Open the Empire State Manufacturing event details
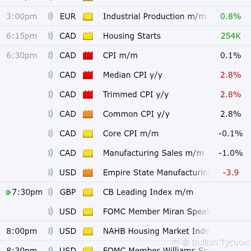Viewport: 251px width, 251px height. tap(157, 173)
